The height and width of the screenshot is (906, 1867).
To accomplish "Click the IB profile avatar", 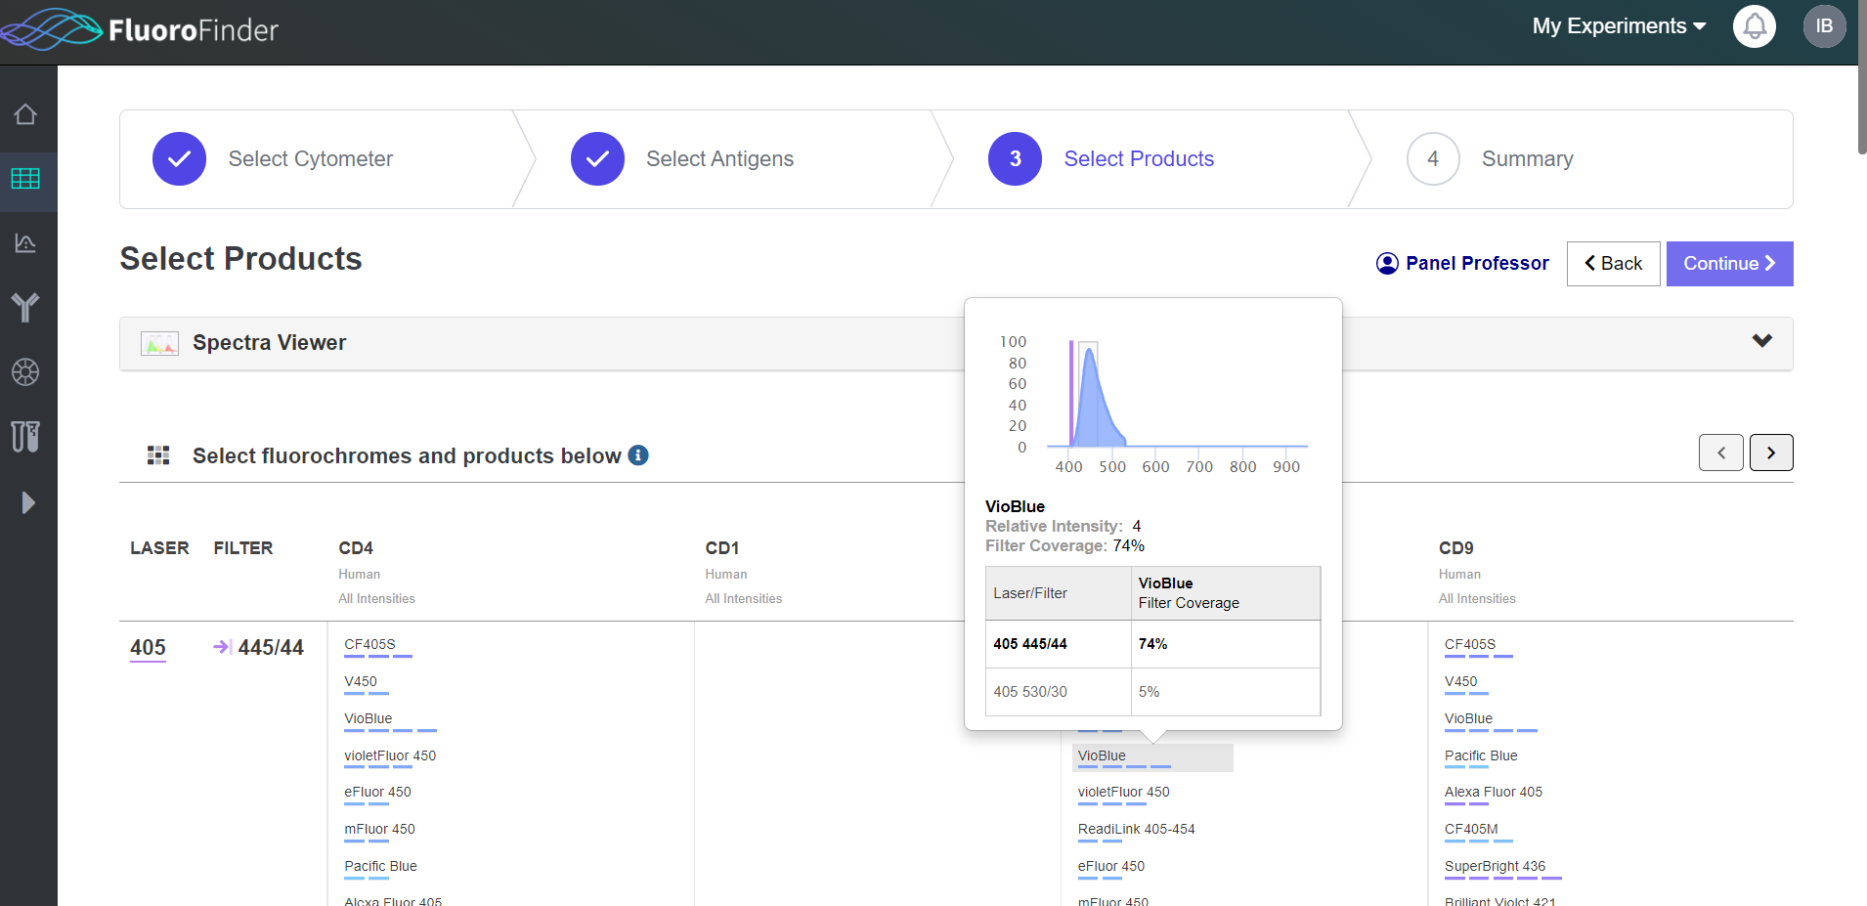I will pos(1823,26).
